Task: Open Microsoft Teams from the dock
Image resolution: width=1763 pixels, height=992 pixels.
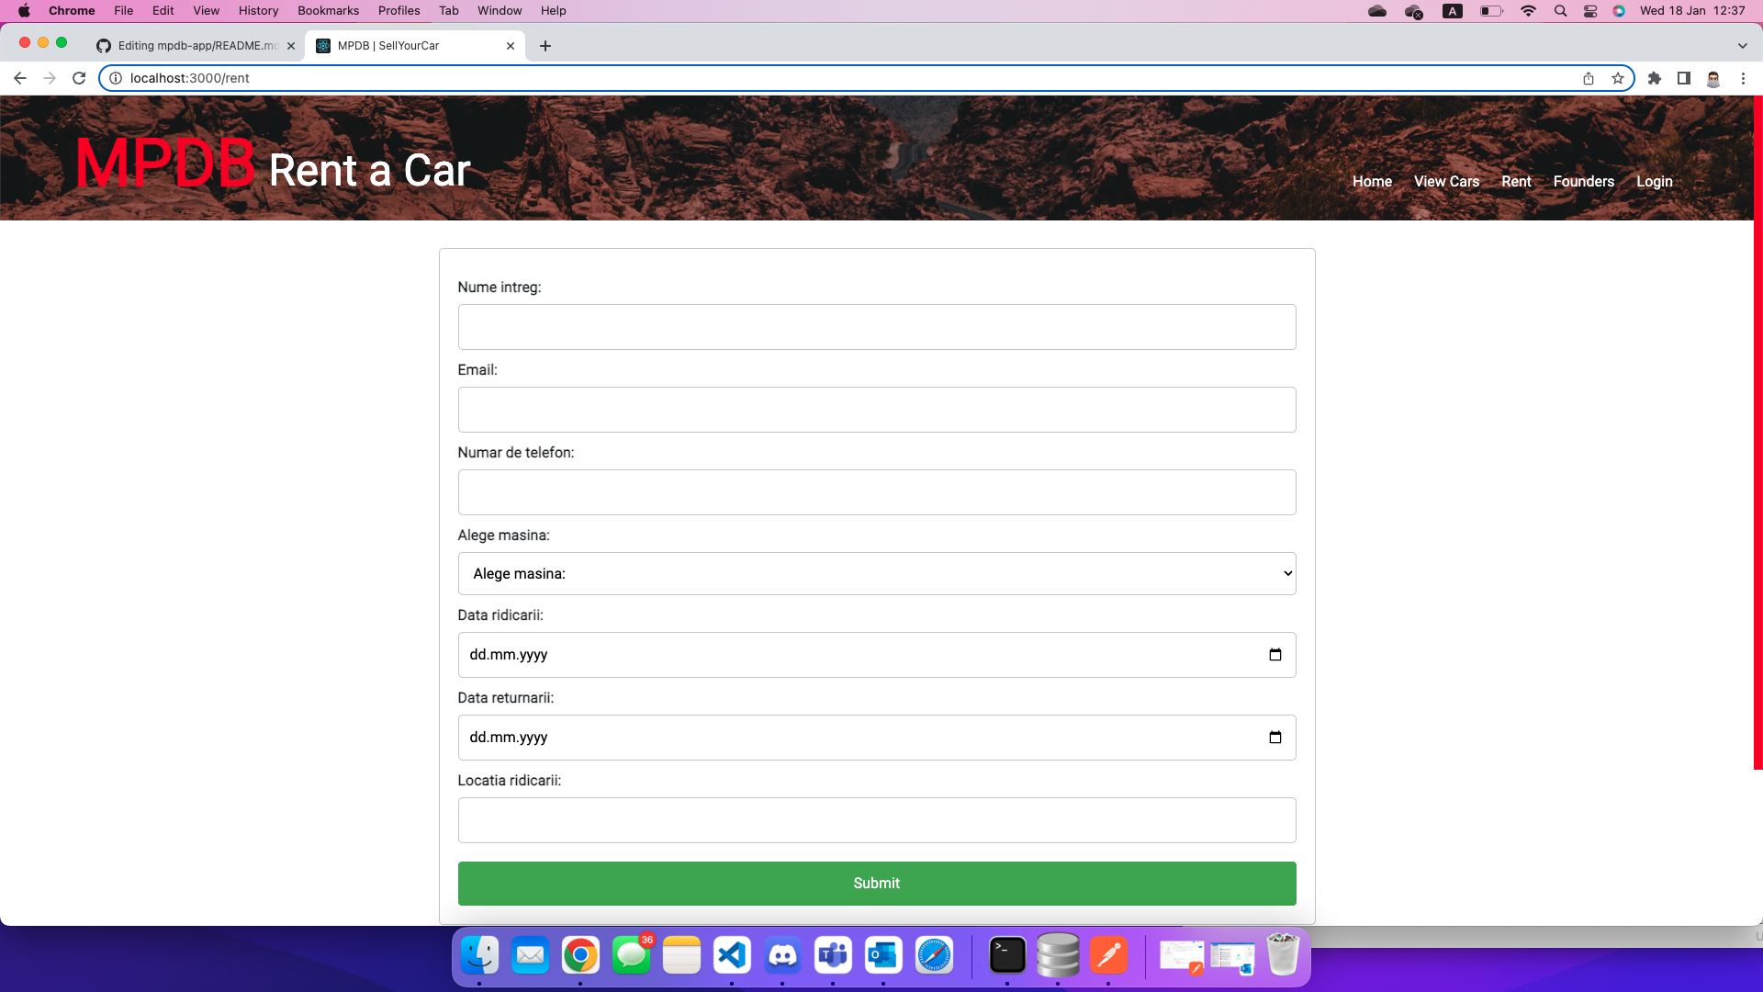Action: [834, 955]
